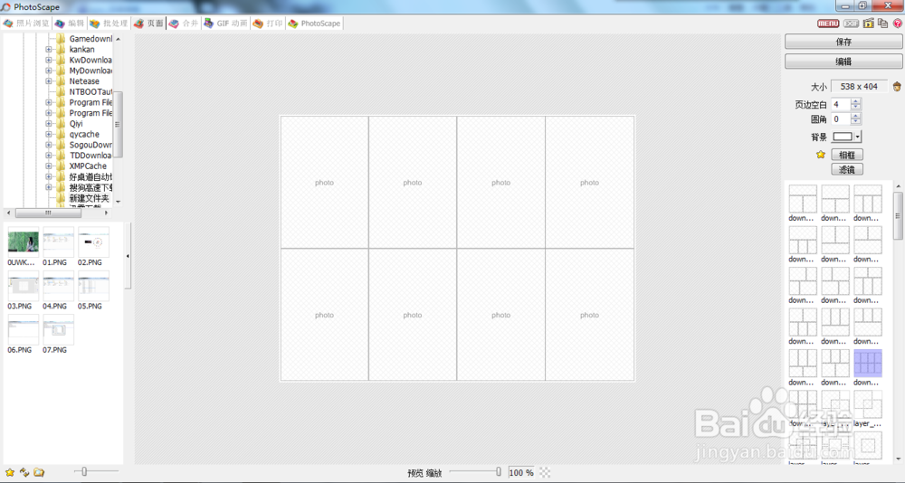This screenshot has height=483, width=905.
Task: Click the grey EXIF icon
Action: coord(851,24)
